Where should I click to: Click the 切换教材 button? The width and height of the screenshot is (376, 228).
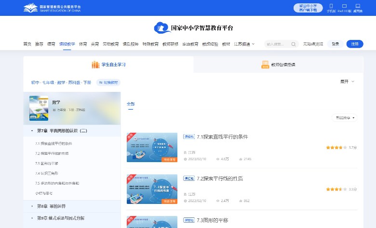[x=108, y=82]
